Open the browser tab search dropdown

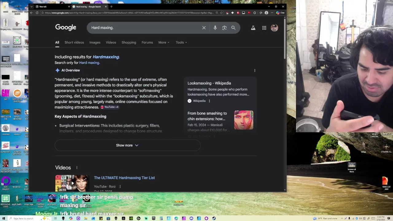31,6
